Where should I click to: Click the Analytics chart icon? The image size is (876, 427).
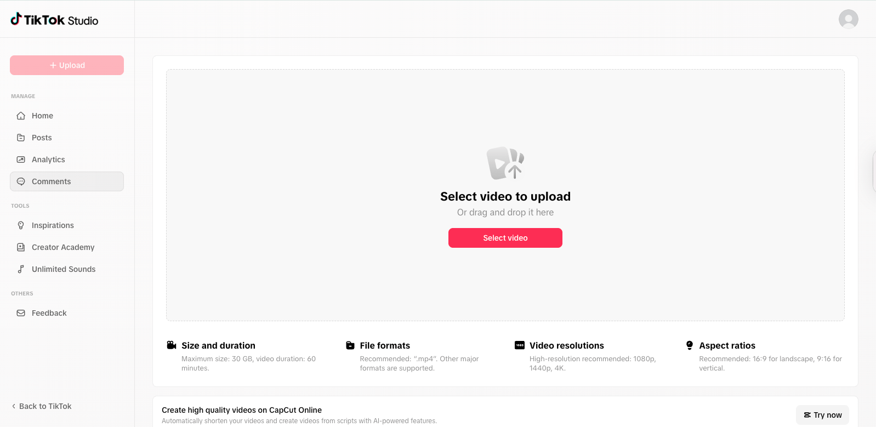tap(21, 160)
